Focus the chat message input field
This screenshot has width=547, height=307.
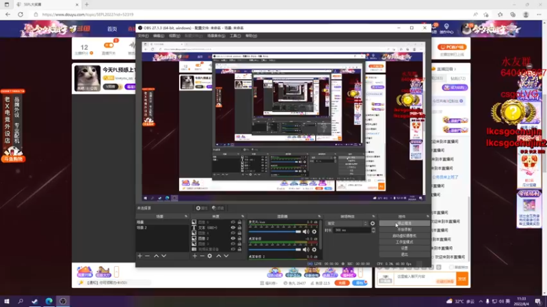425,279
